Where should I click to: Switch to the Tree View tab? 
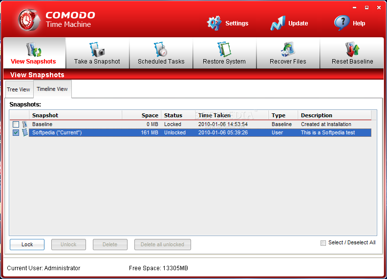coord(19,89)
